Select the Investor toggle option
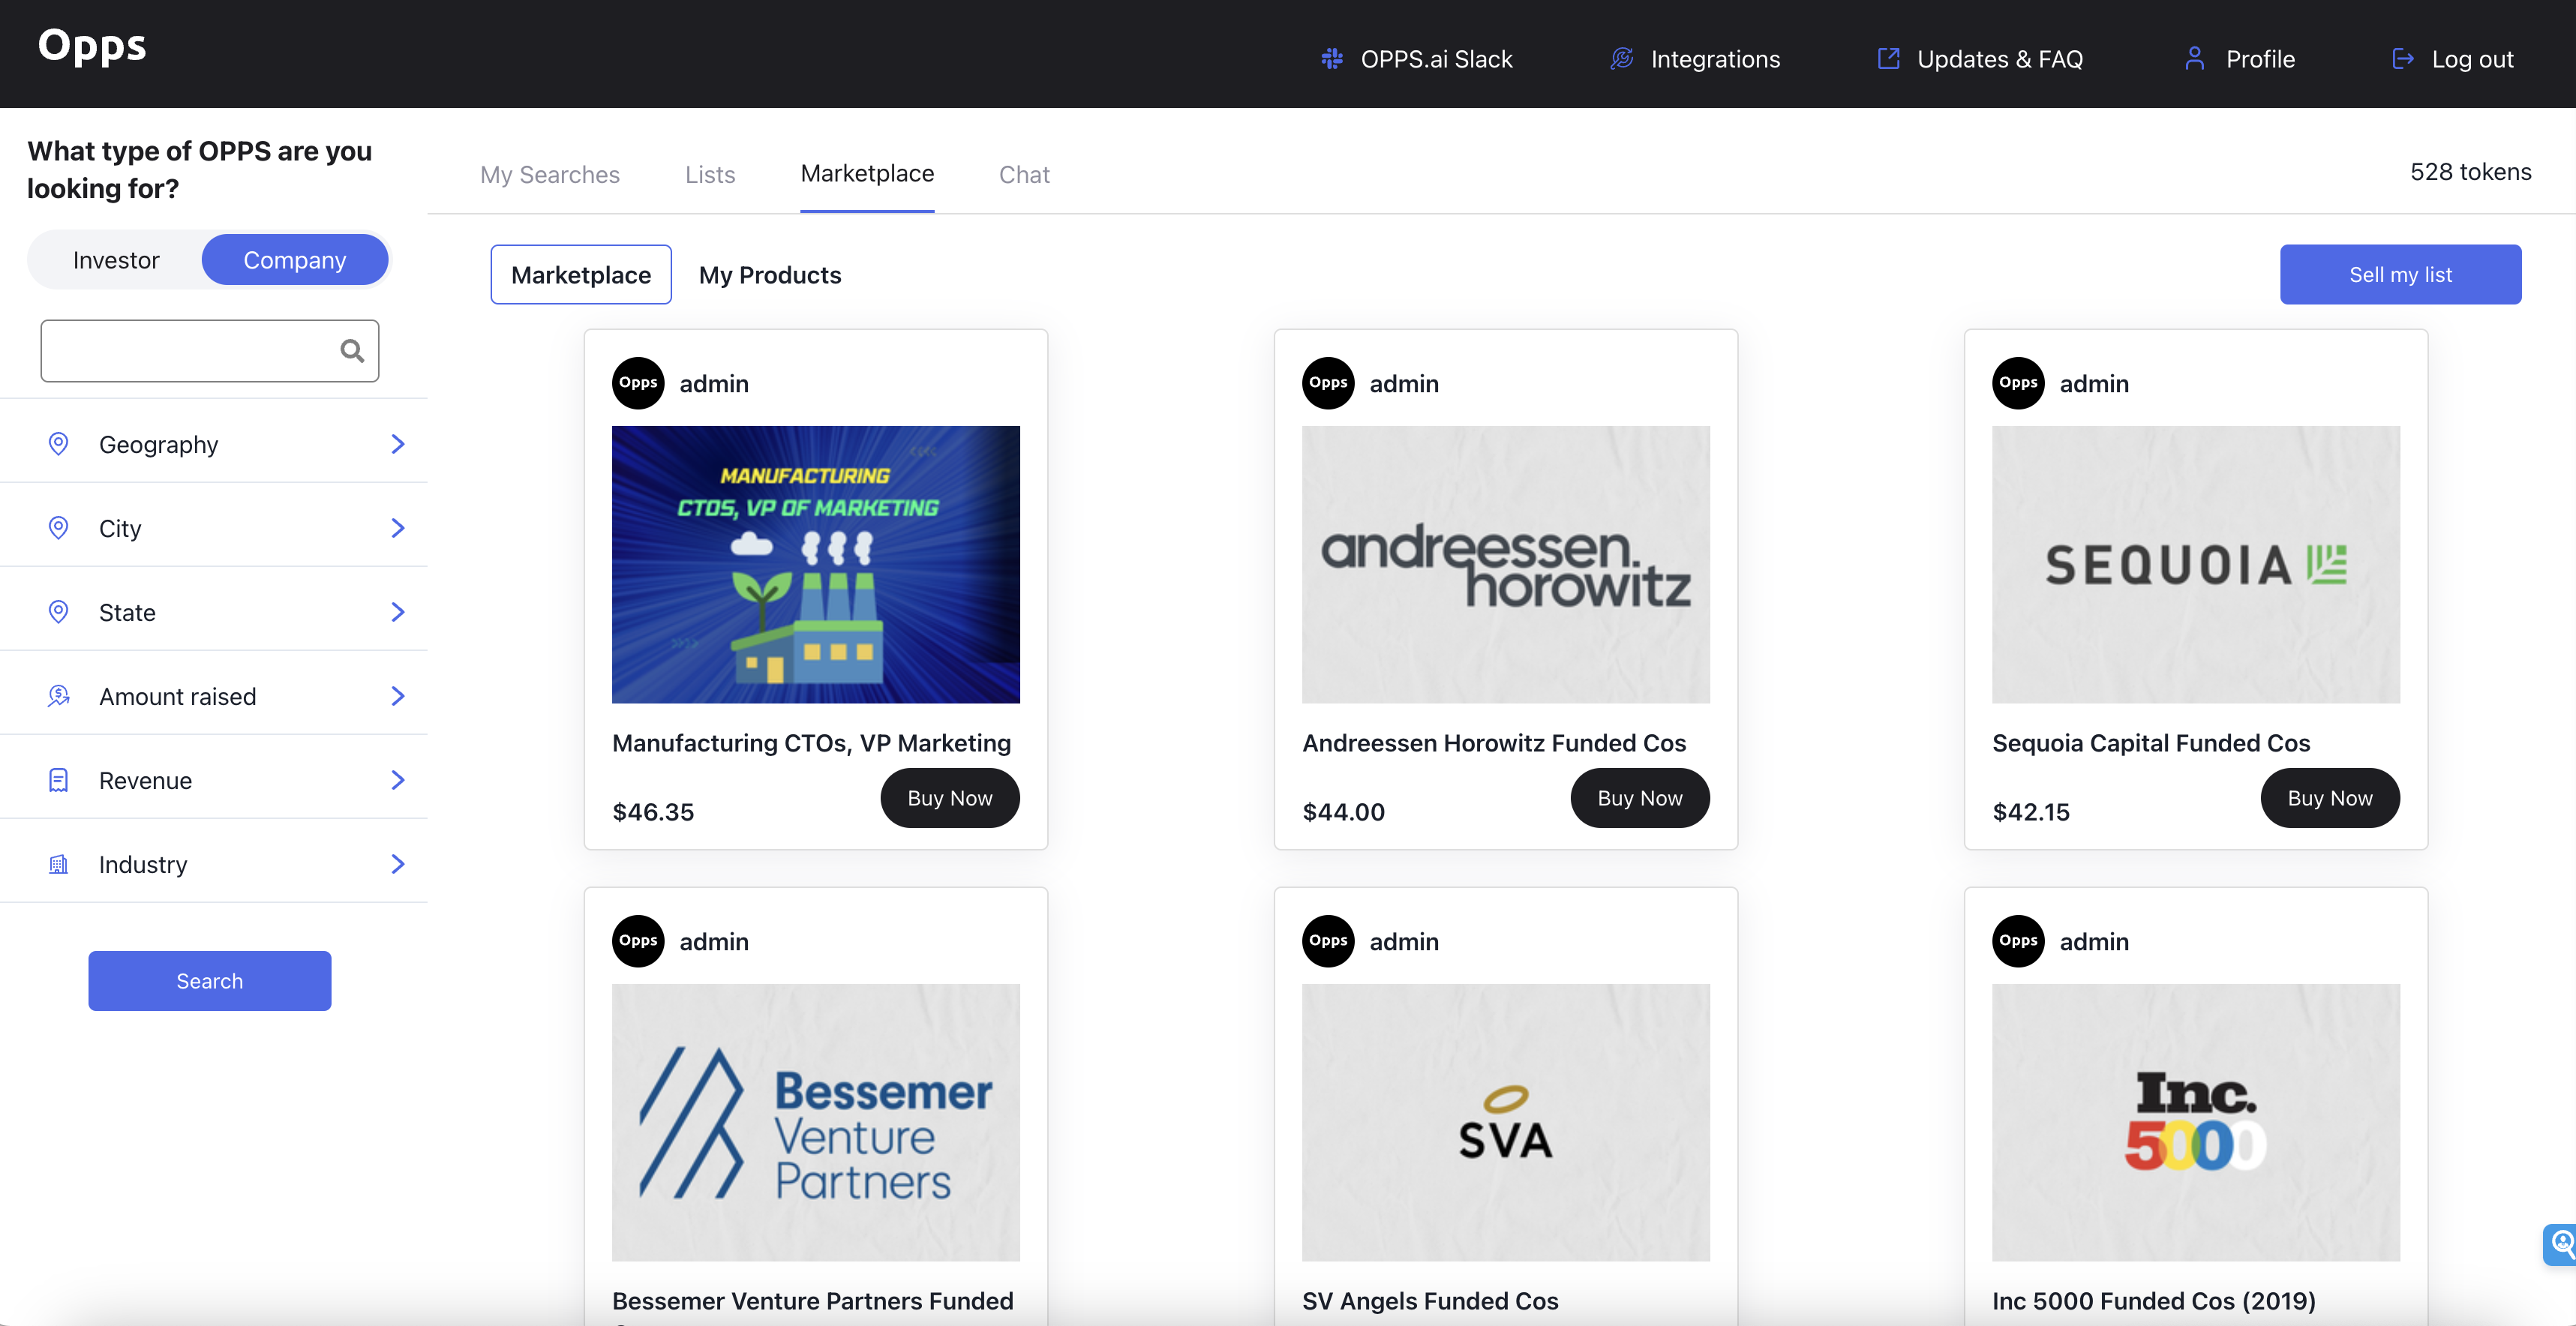This screenshot has width=2576, height=1326. pyautogui.click(x=115, y=259)
